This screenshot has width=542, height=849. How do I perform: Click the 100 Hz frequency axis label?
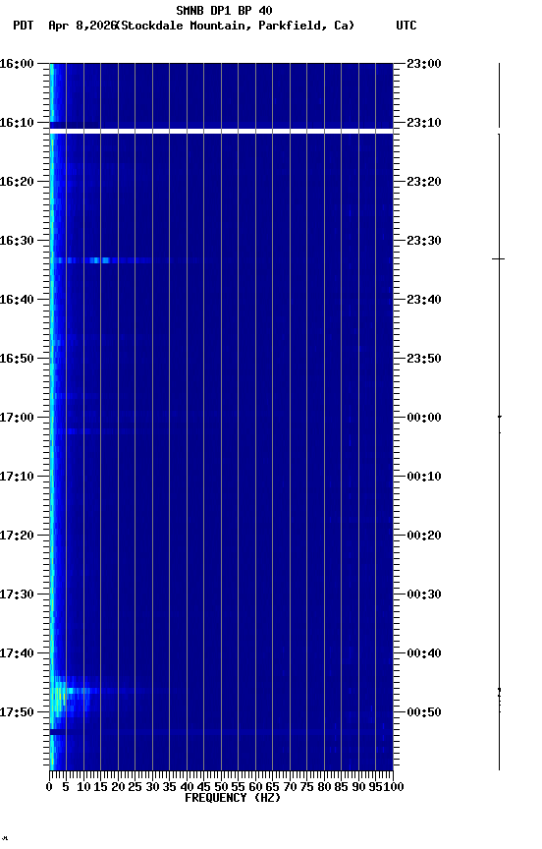point(394,787)
